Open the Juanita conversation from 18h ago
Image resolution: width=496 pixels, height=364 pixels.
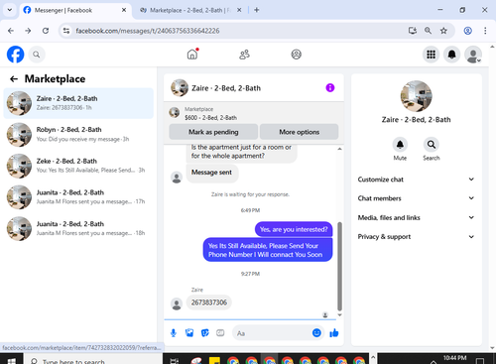click(x=78, y=228)
